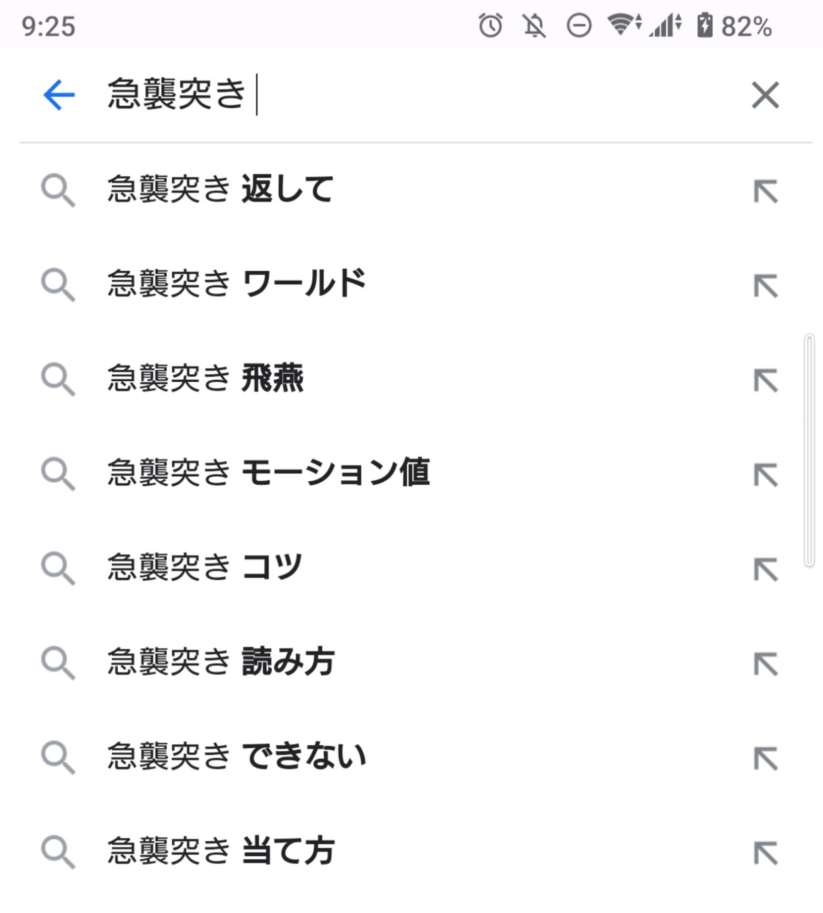Tap the alarm clock status icon
Viewport: 823px width, 913px height.
pos(490,26)
